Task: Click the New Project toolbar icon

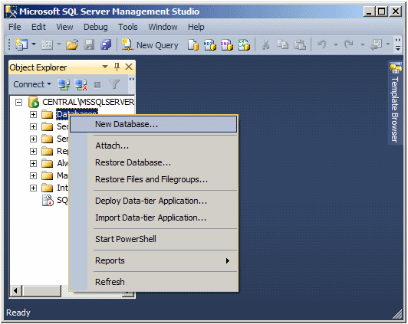Action: click(21, 44)
